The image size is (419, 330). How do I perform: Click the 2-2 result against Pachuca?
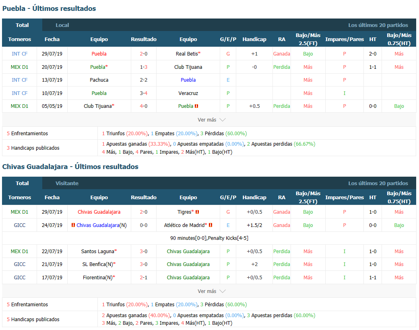(x=144, y=80)
